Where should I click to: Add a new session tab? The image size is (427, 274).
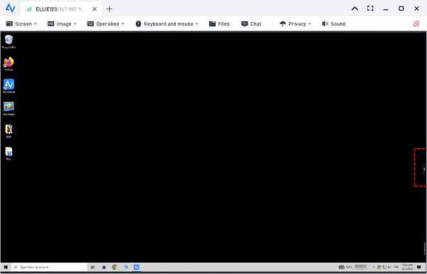[109, 9]
